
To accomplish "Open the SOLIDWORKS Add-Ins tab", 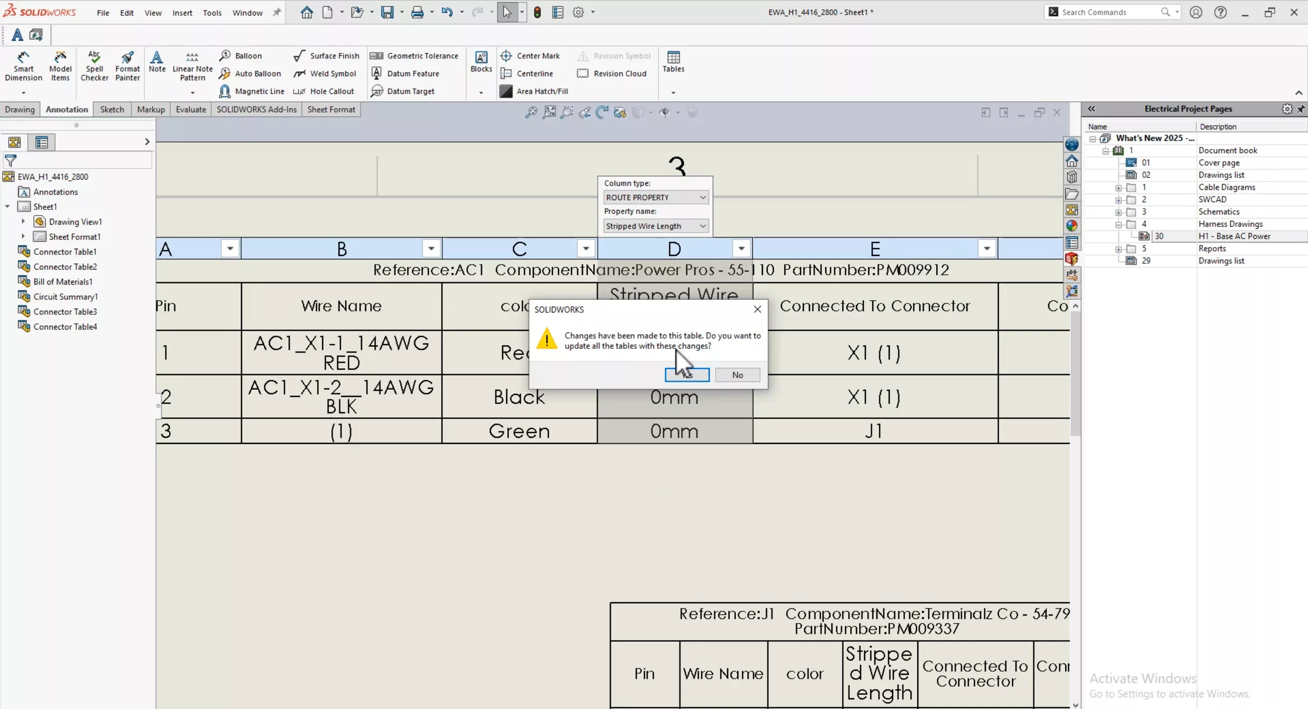I will pyautogui.click(x=257, y=109).
